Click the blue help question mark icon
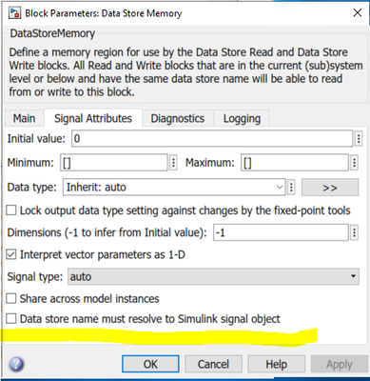 coord(16,364)
